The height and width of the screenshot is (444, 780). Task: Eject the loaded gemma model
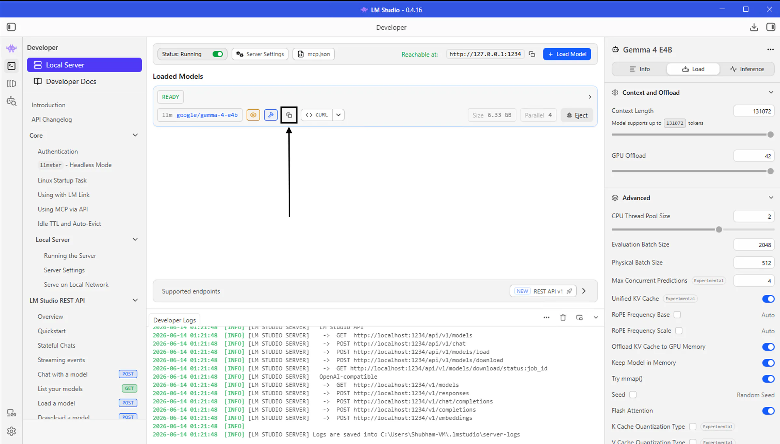click(577, 115)
